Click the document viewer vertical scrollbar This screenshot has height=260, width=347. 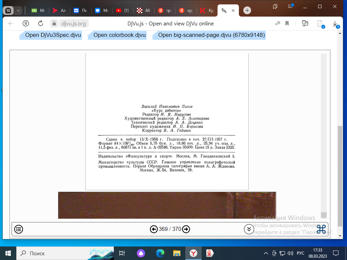point(324,135)
